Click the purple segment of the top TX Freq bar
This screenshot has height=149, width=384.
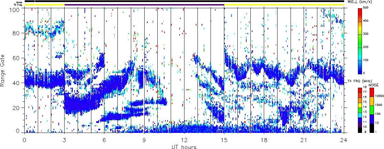tap(145, 5)
